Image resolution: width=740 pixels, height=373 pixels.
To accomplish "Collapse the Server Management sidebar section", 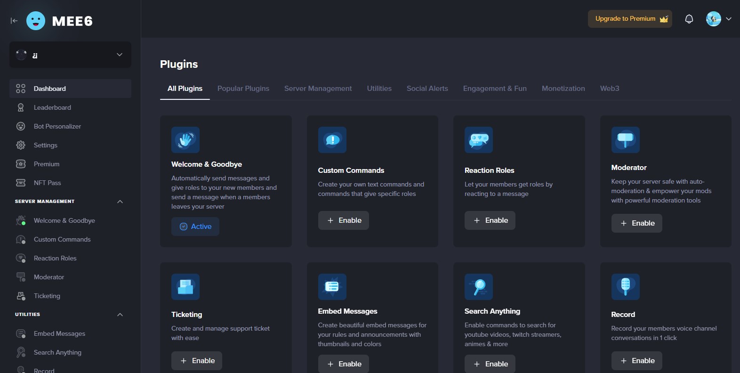I will point(120,202).
